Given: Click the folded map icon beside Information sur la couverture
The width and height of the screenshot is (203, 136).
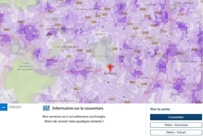Looking at the screenshot, I should [x=46, y=108].
